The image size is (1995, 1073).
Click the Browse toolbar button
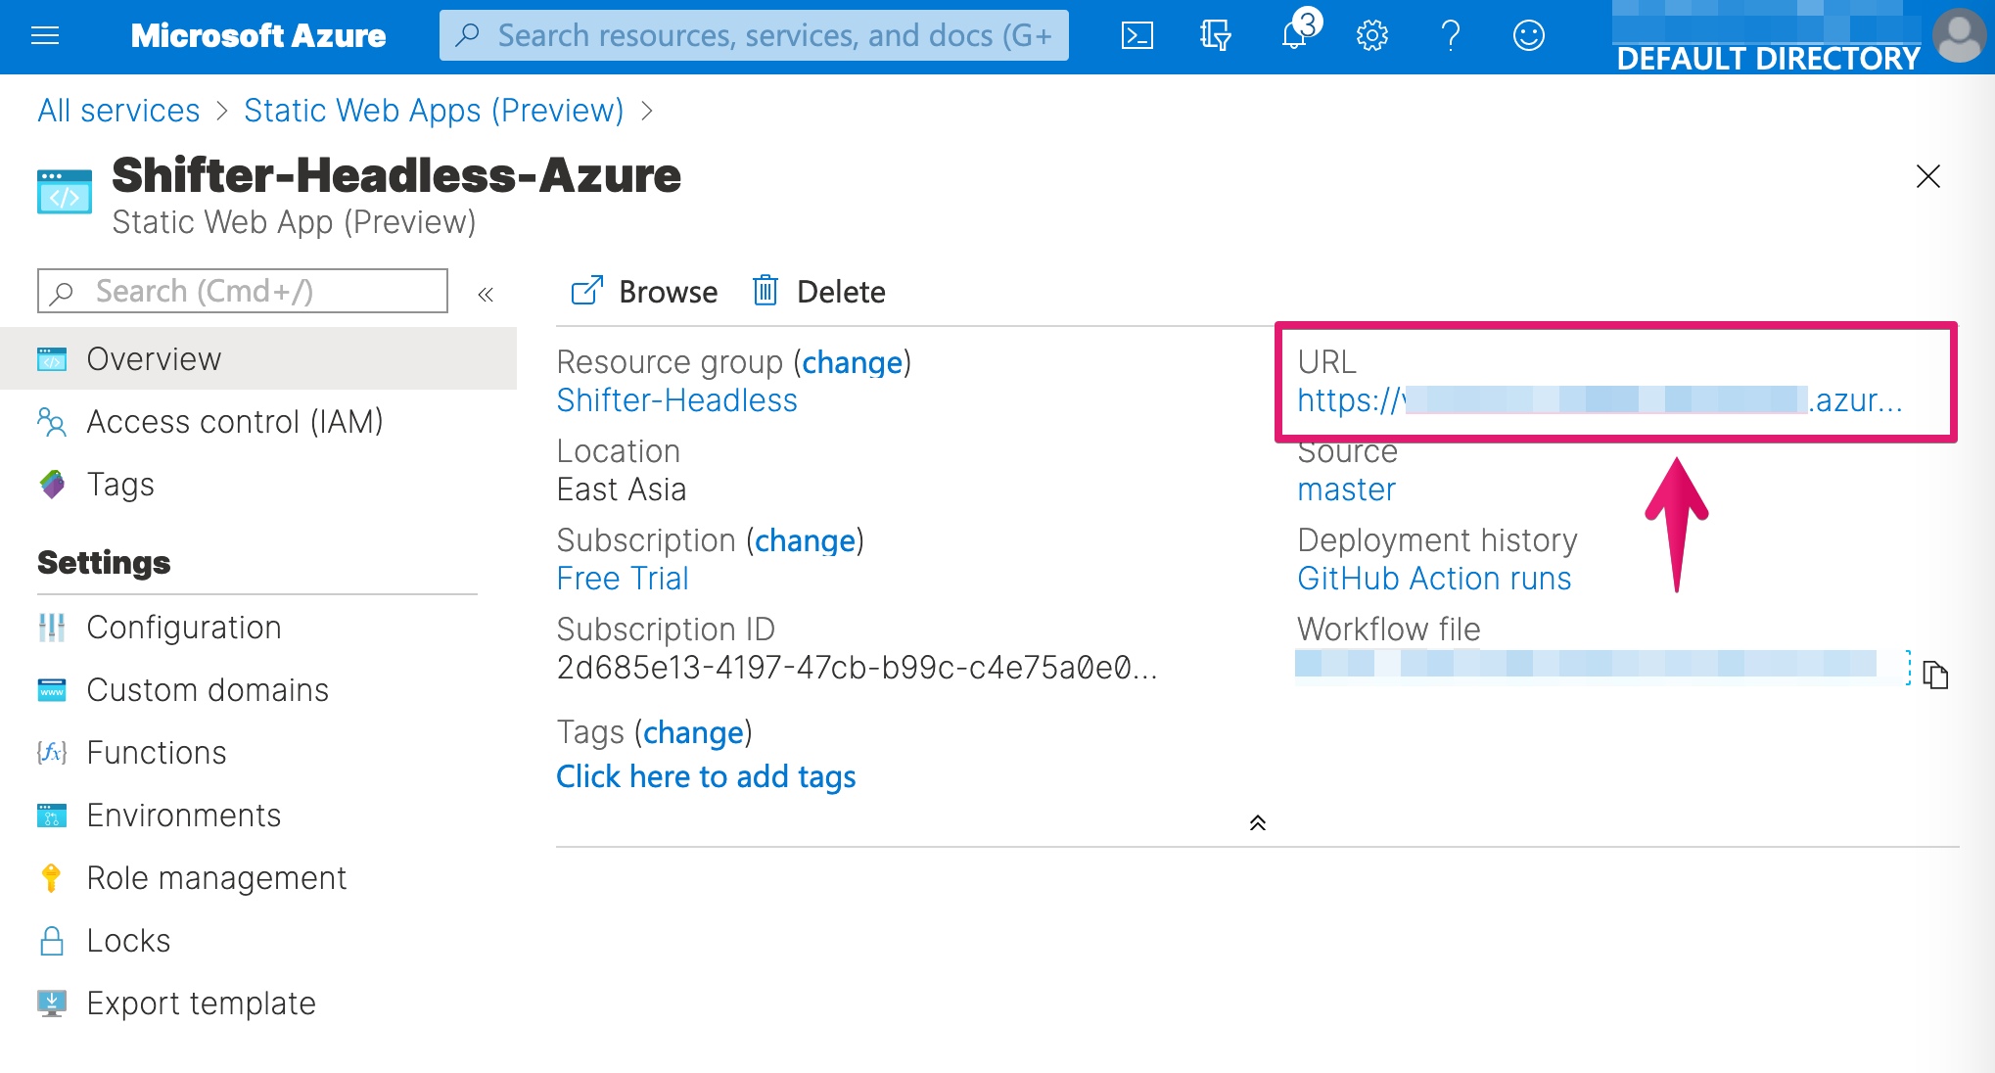point(644,291)
